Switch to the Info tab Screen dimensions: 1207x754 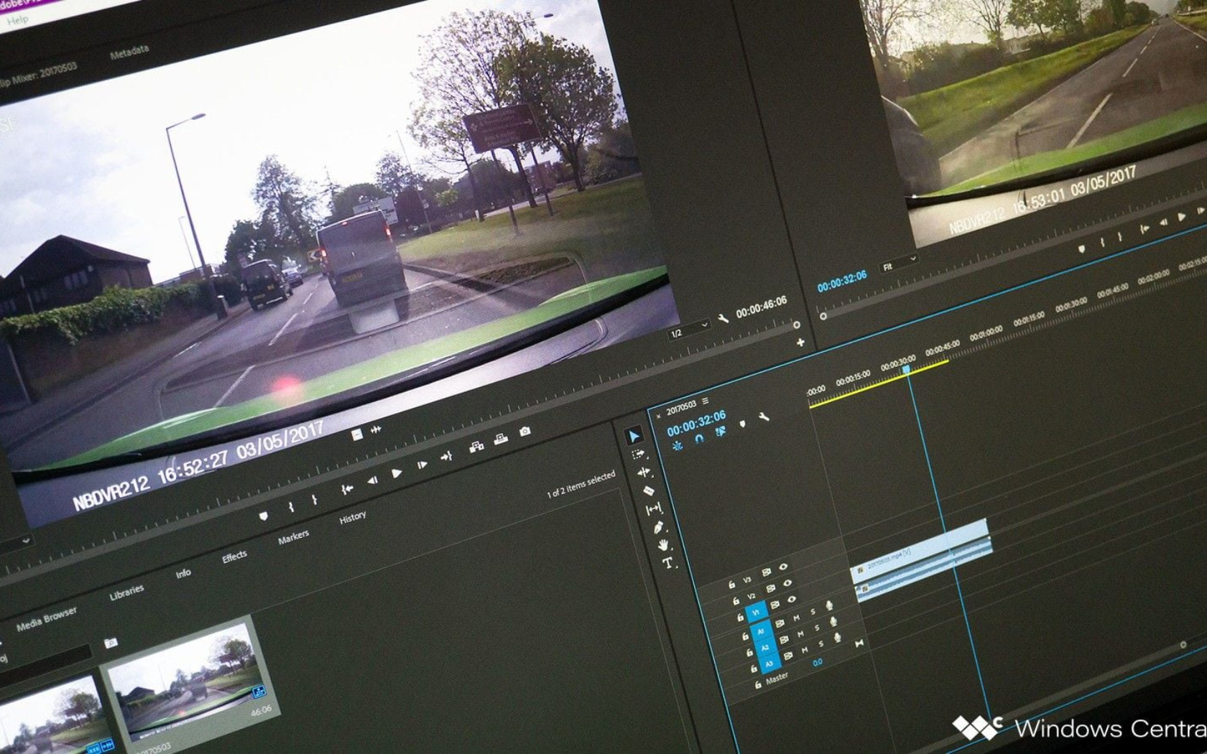[183, 573]
